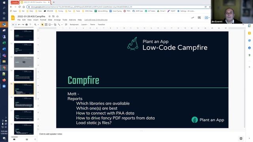This screenshot has height=142, width=253.
Task: Open the Arrange menu
Action: click(57, 20)
